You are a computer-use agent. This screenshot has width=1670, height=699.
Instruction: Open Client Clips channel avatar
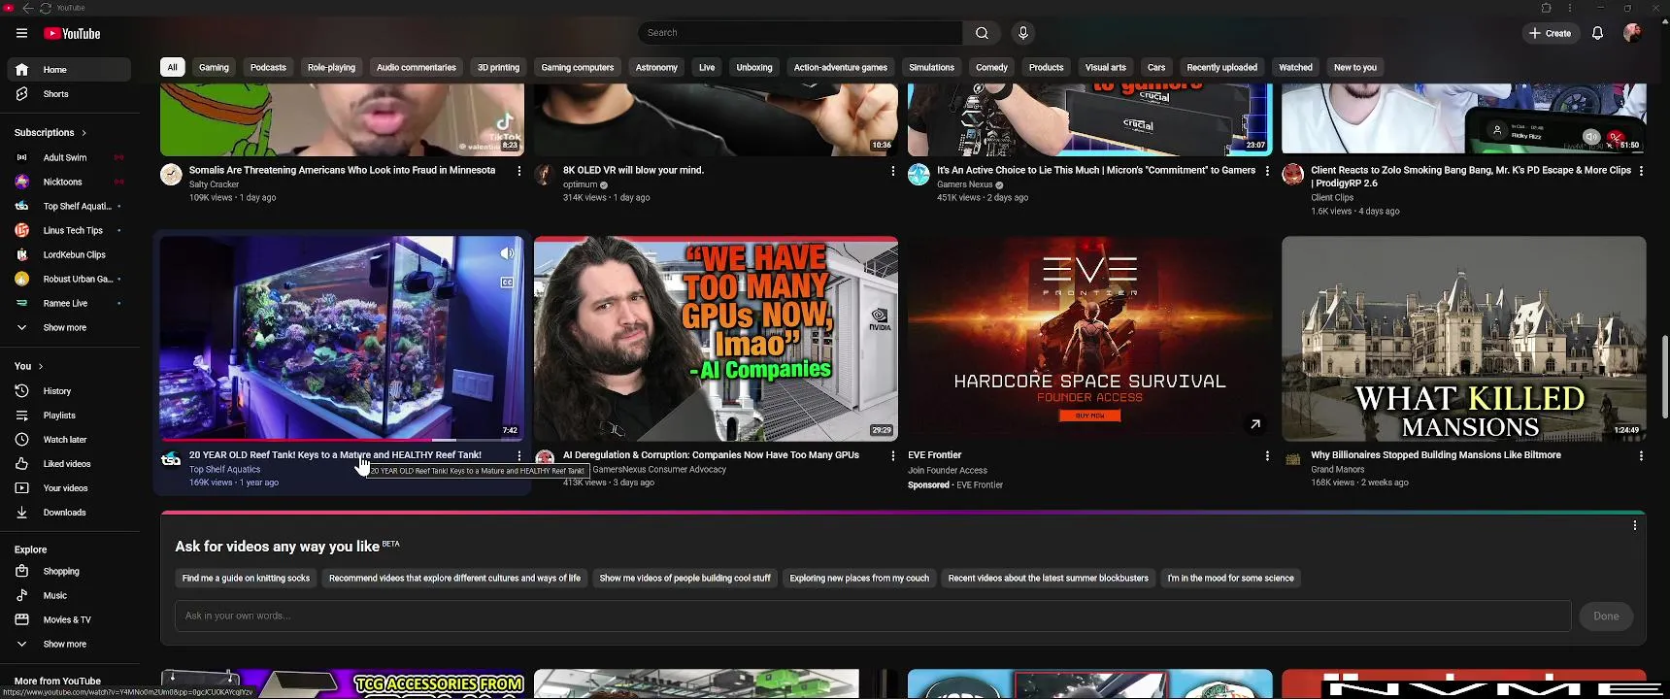coord(1292,175)
